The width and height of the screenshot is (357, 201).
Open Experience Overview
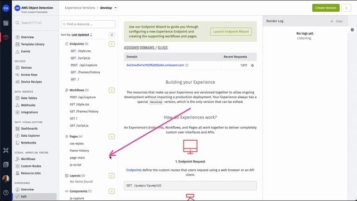(27, 189)
